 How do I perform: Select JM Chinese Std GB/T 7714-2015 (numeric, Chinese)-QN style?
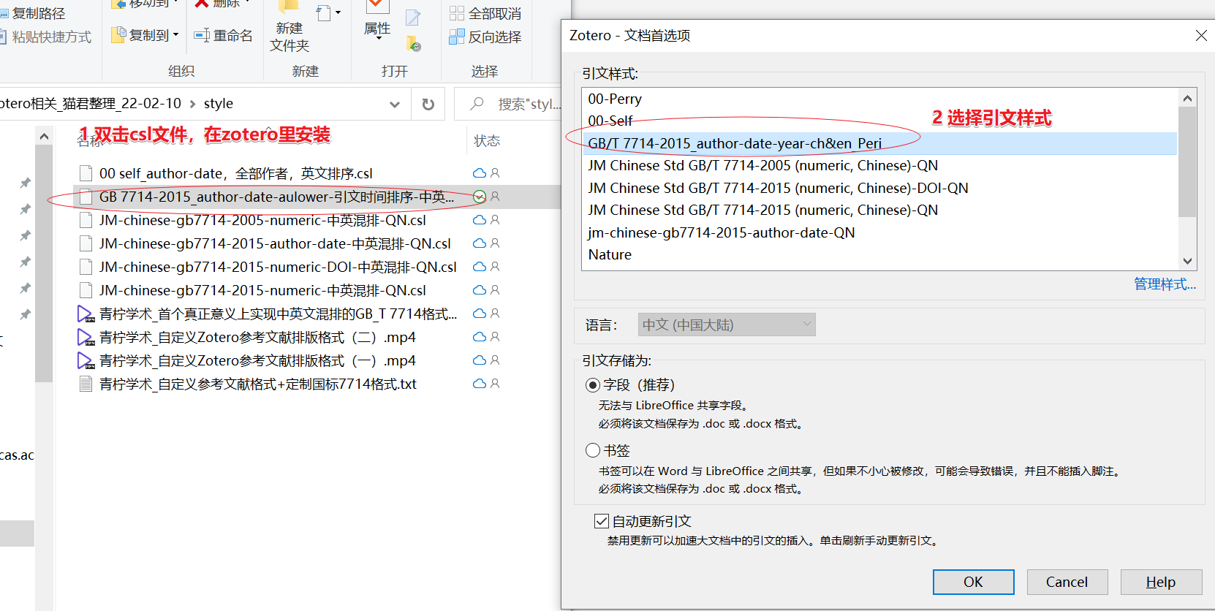879,210
